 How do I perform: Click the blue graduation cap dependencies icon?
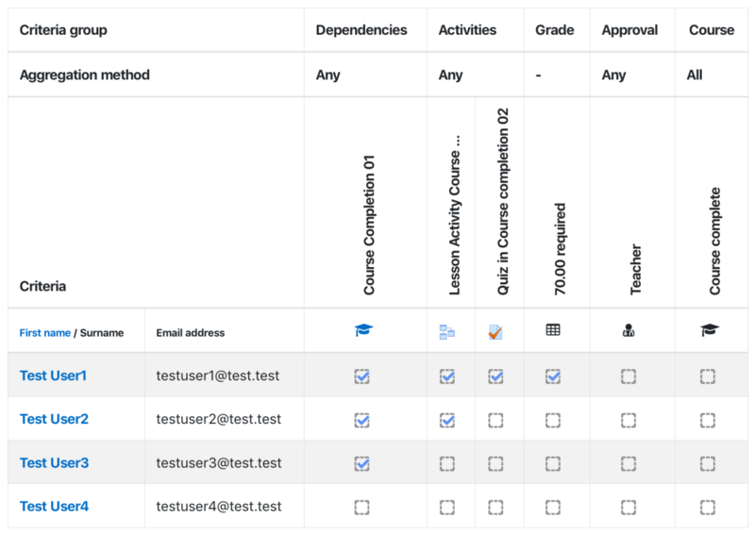363,330
